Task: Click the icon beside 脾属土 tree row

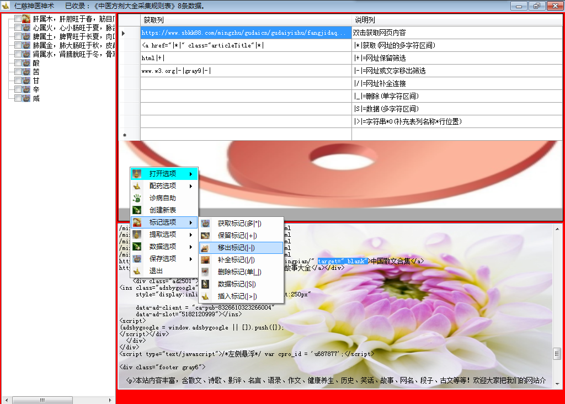Action: [x=26, y=36]
